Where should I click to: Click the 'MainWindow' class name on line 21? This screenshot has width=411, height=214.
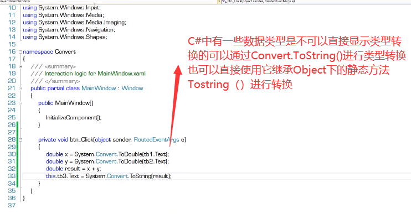click(x=99, y=88)
